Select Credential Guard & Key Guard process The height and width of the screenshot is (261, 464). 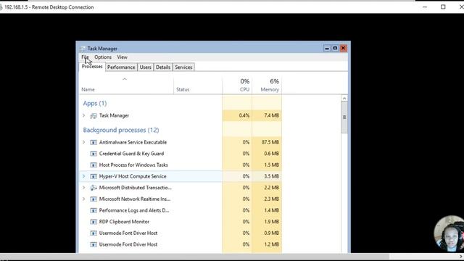(x=131, y=154)
